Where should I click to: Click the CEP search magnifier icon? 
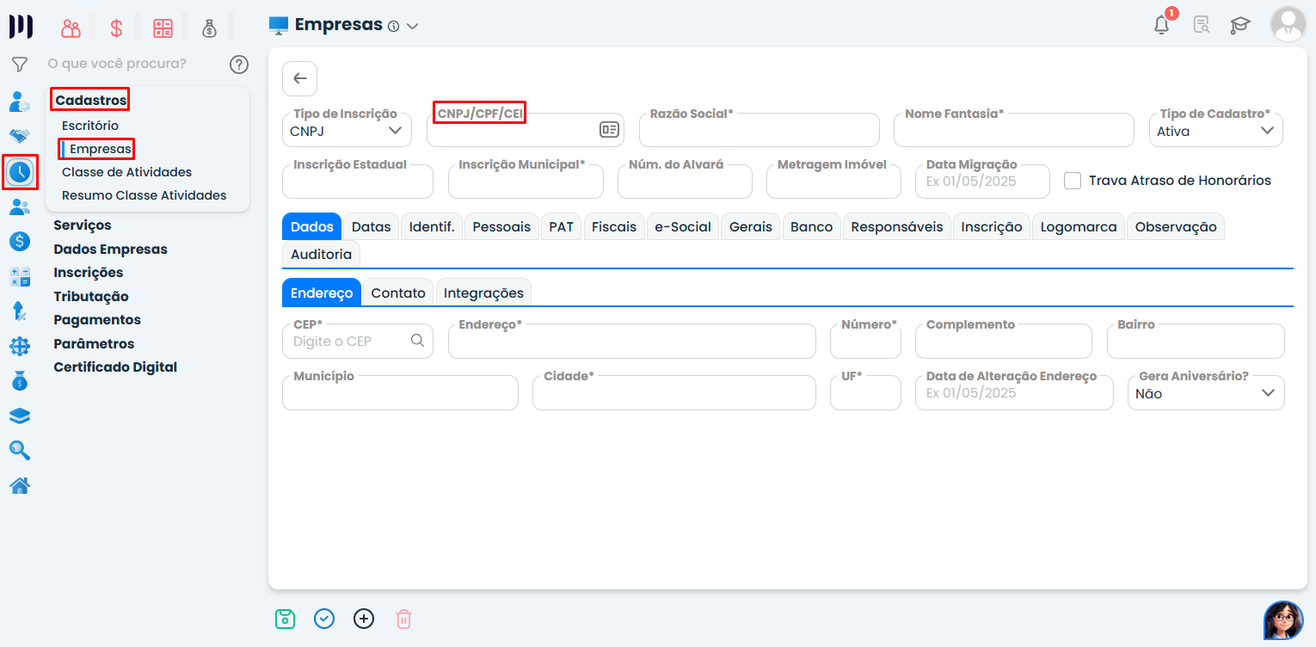coord(417,341)
